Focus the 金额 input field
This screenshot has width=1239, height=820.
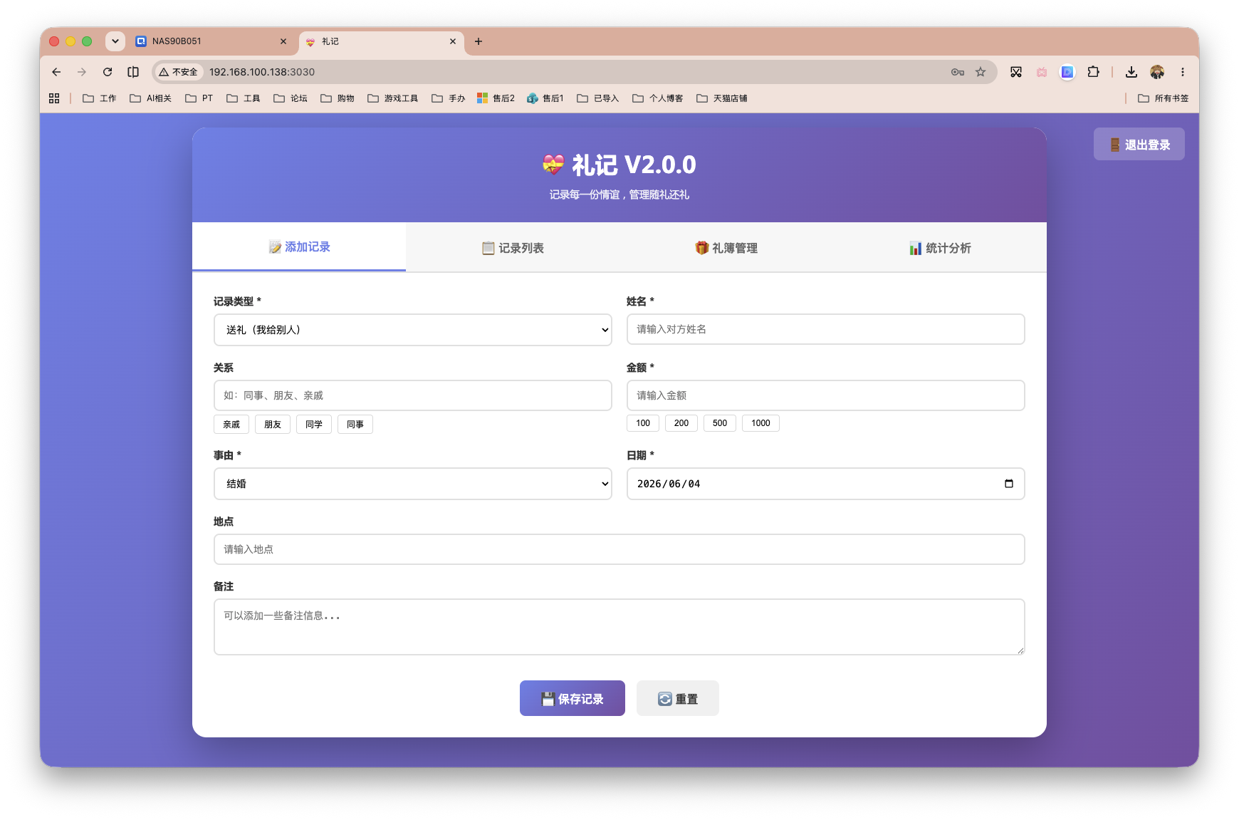826,395
